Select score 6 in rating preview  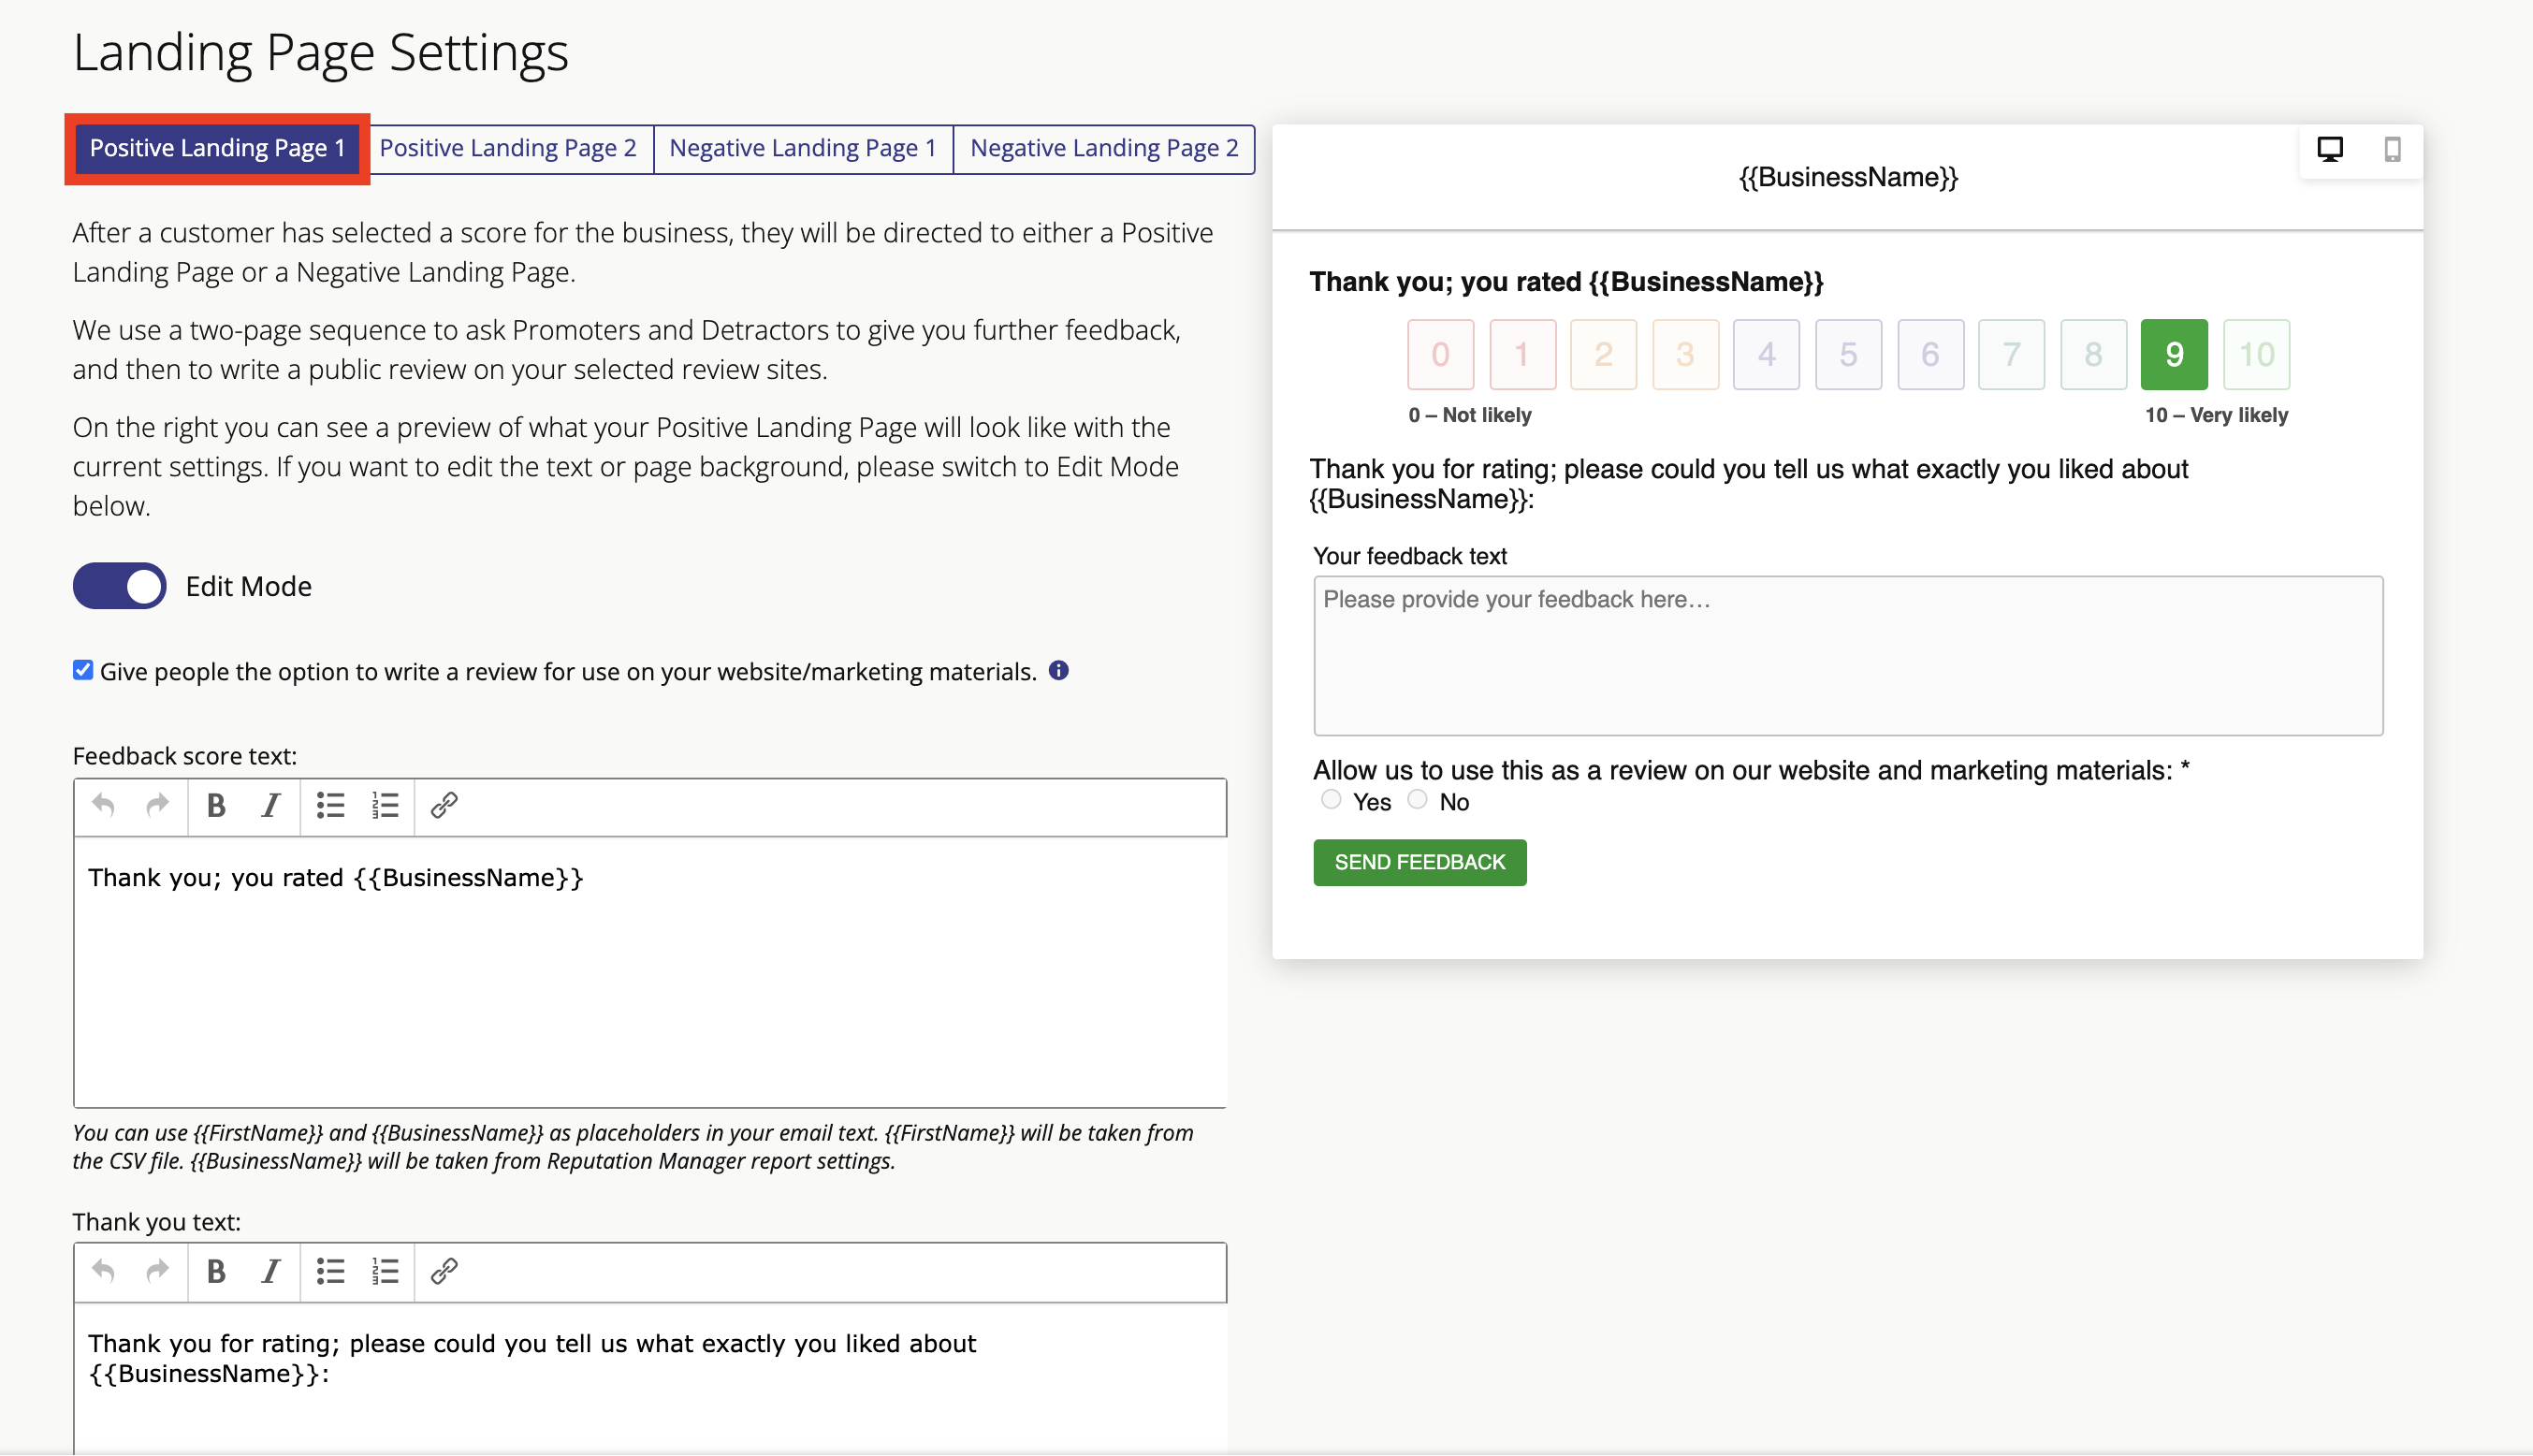pos(1930,355)
